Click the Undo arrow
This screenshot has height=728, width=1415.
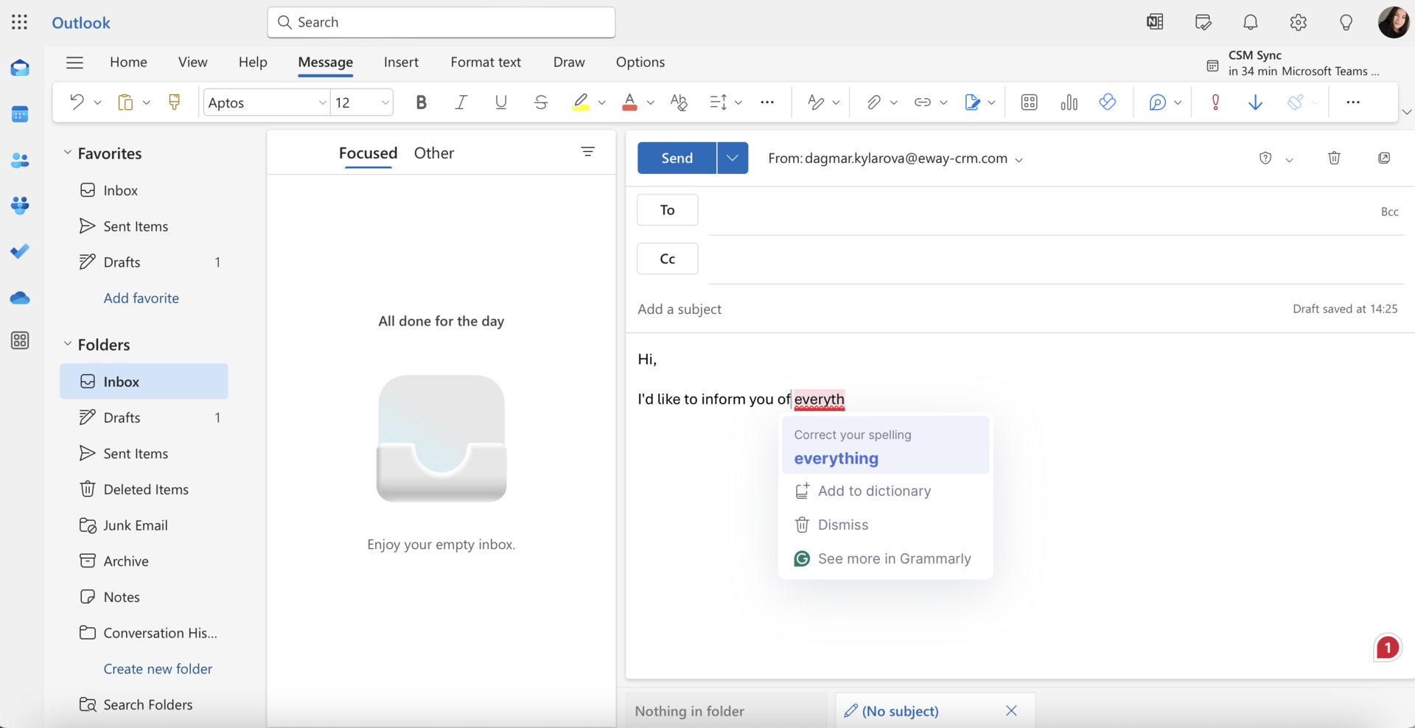[77, 102]
